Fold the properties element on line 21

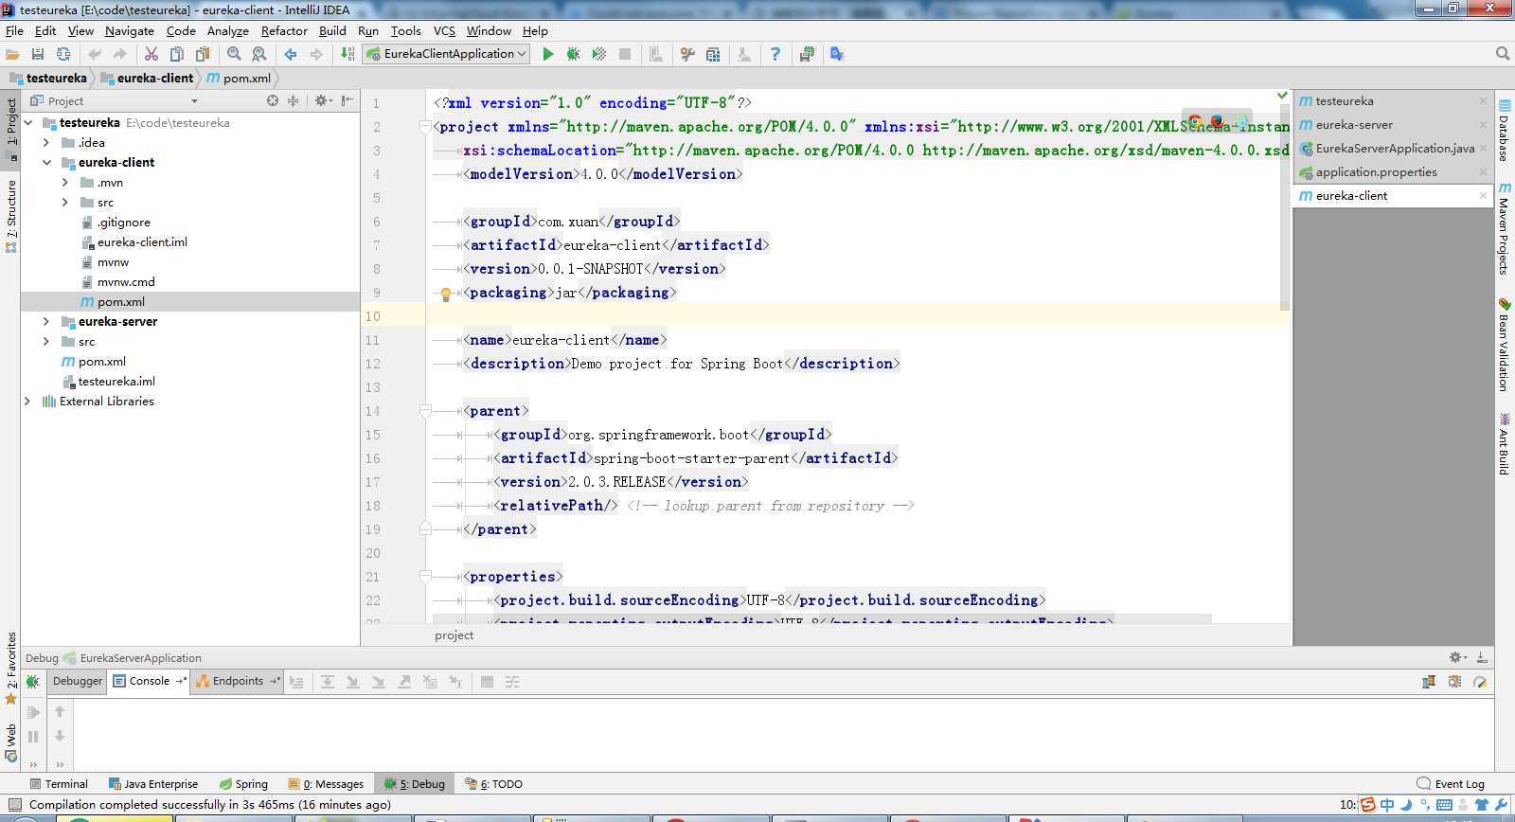[425, 577]
